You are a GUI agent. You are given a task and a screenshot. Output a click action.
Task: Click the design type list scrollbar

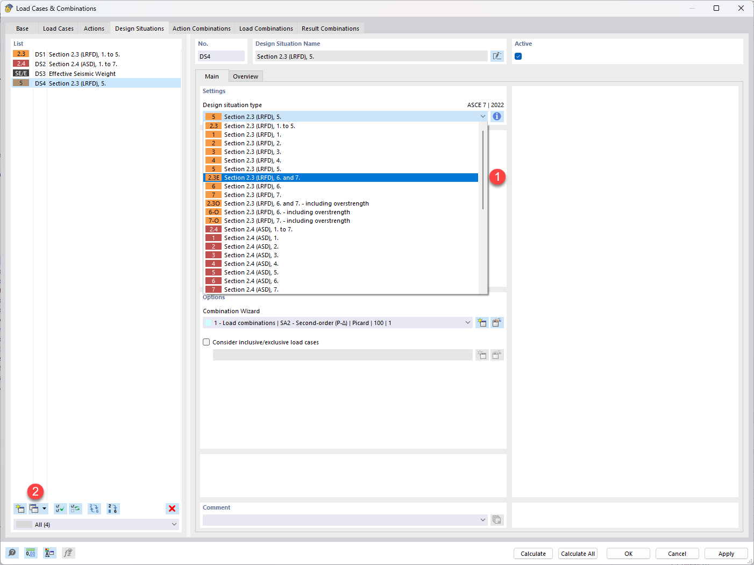point(483,169)
